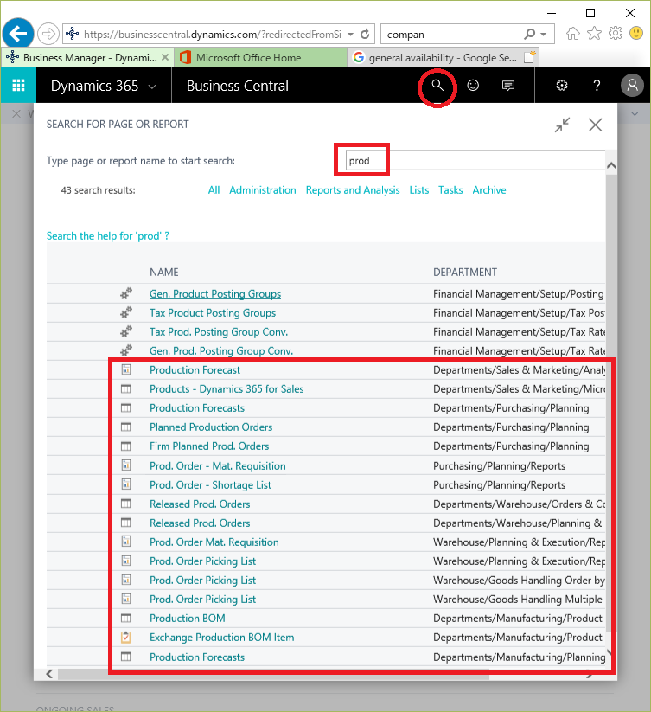Open browser tools gear icon
651x712 pixels.
coord(616,34)
